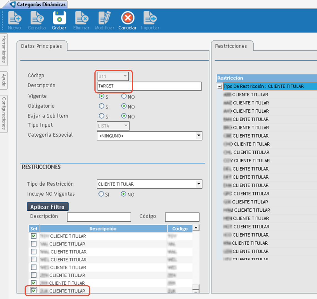Save with the Grabar icon

(x=59, y=20)
